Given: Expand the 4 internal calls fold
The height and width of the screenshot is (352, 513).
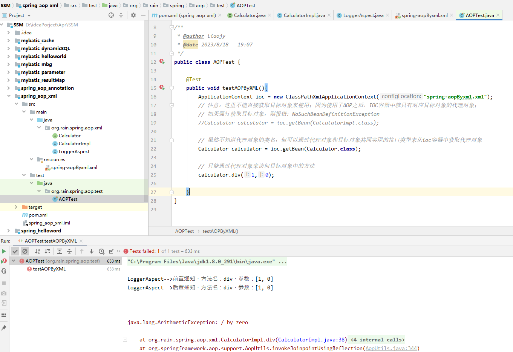Looking at the screenshot, I should coord(377,340).
